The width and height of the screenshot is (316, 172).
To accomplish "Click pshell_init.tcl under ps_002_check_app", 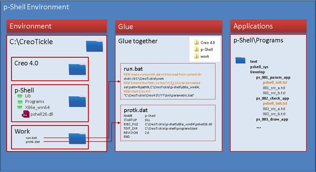I will point(275,104).
